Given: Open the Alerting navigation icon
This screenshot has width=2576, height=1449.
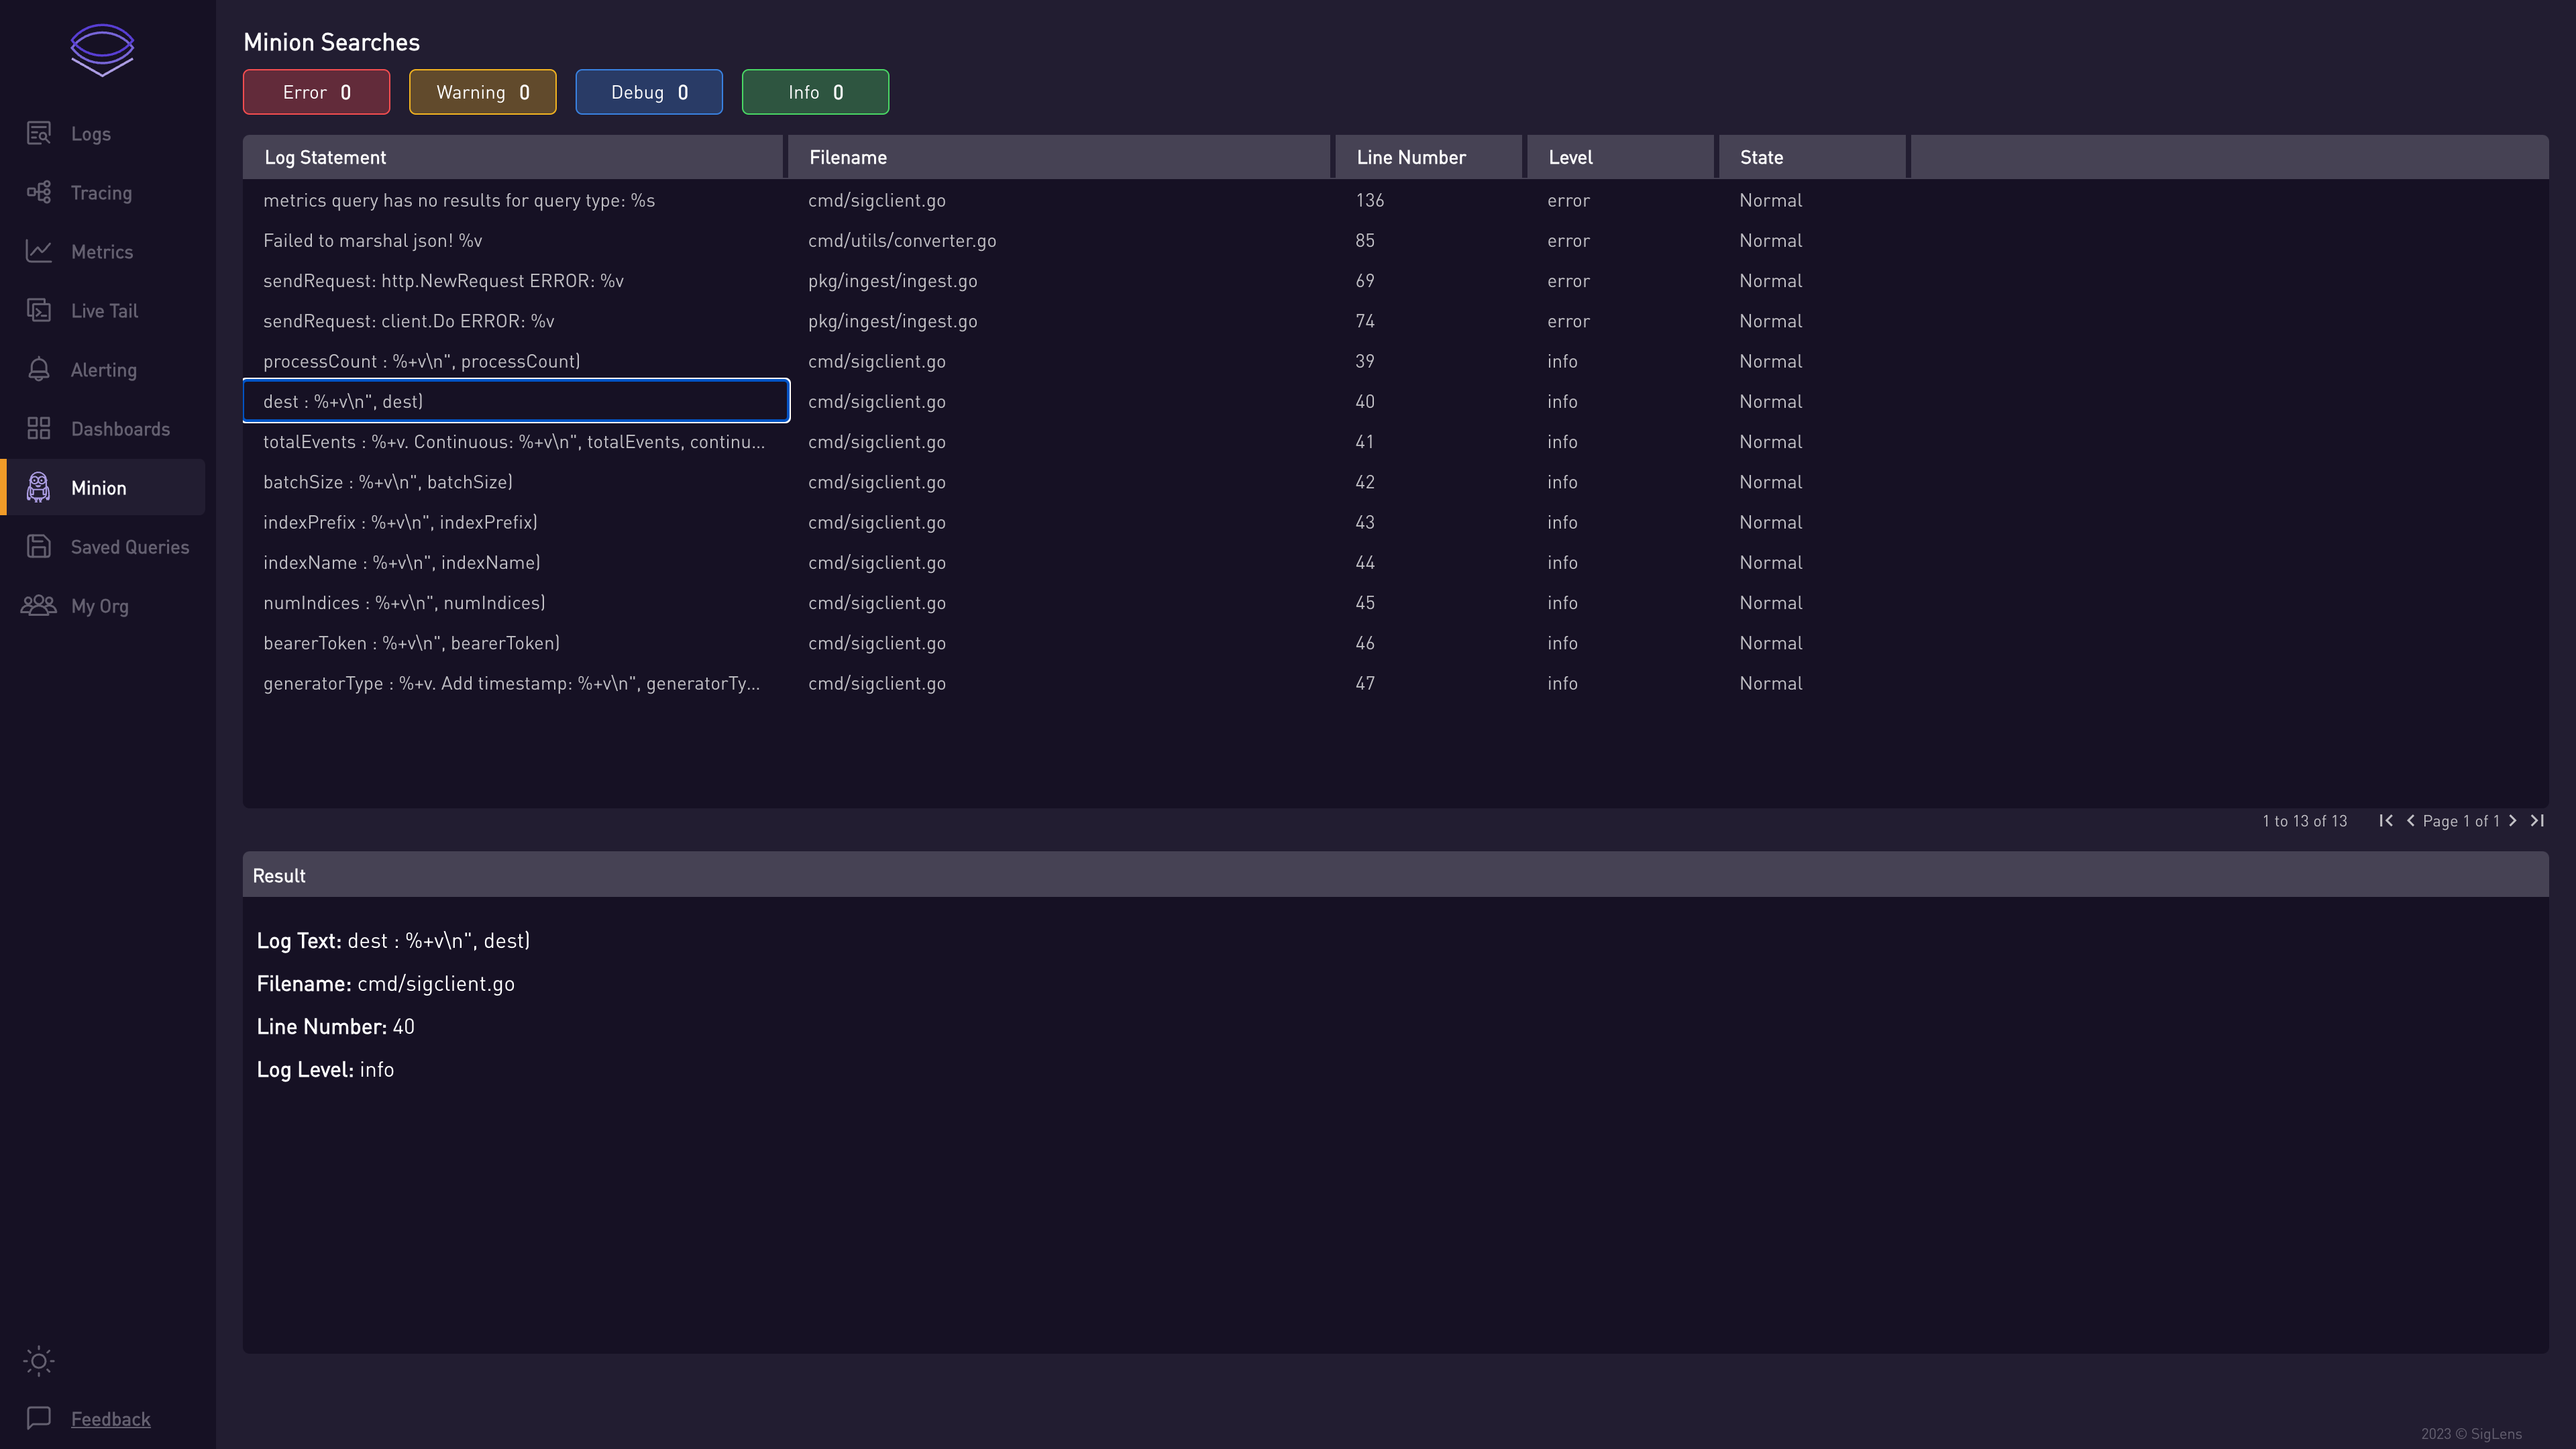Looking at the screenshot, I should [39, 370].
